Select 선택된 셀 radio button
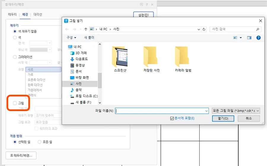The image size is (267, 166). [15, 142]
